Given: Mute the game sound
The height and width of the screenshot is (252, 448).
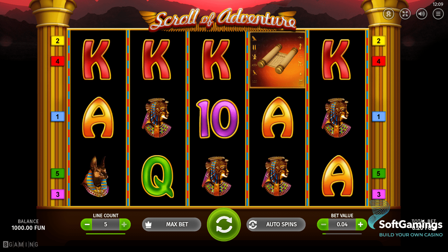Looking at the screenshot, I should (422, 14).
